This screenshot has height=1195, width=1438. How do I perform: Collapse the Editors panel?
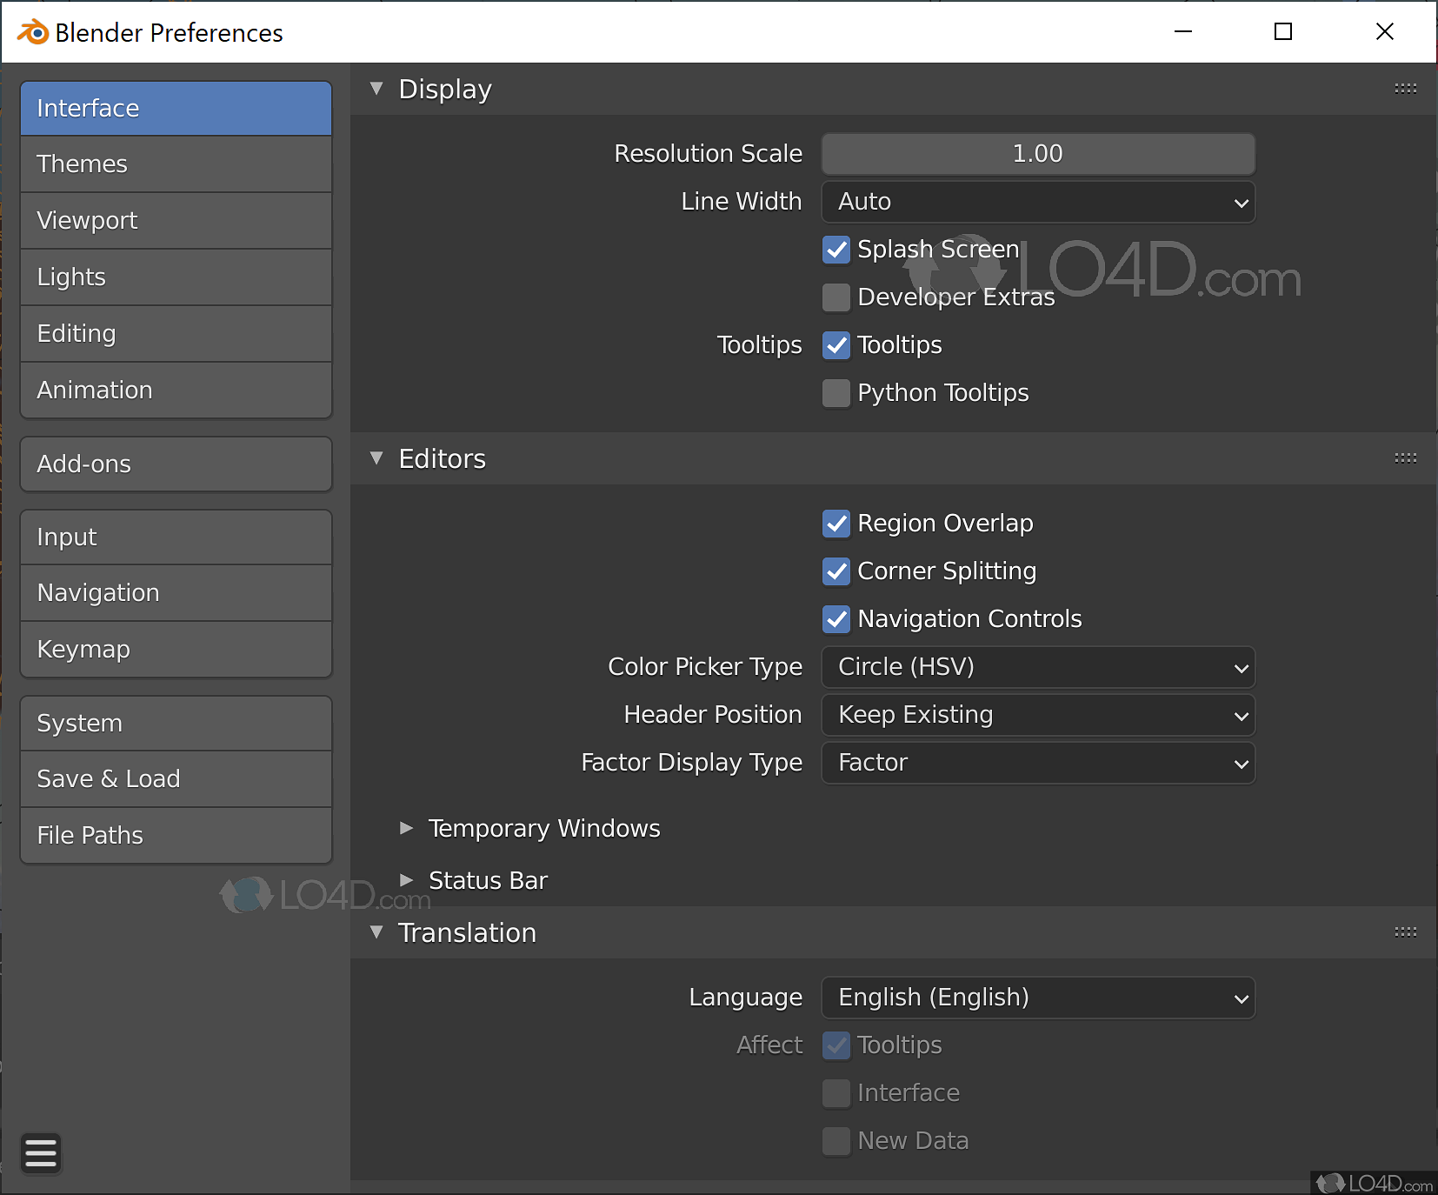pyautogui.click(x=376, y=458)
